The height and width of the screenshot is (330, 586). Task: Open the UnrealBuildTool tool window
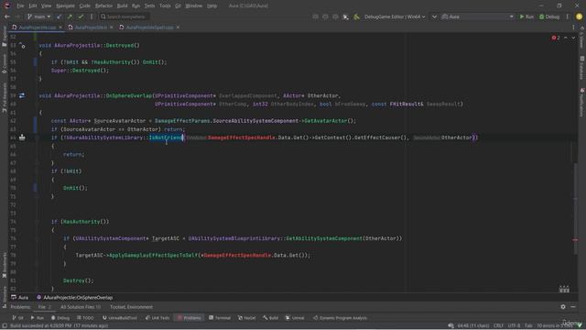click(120, 318)
